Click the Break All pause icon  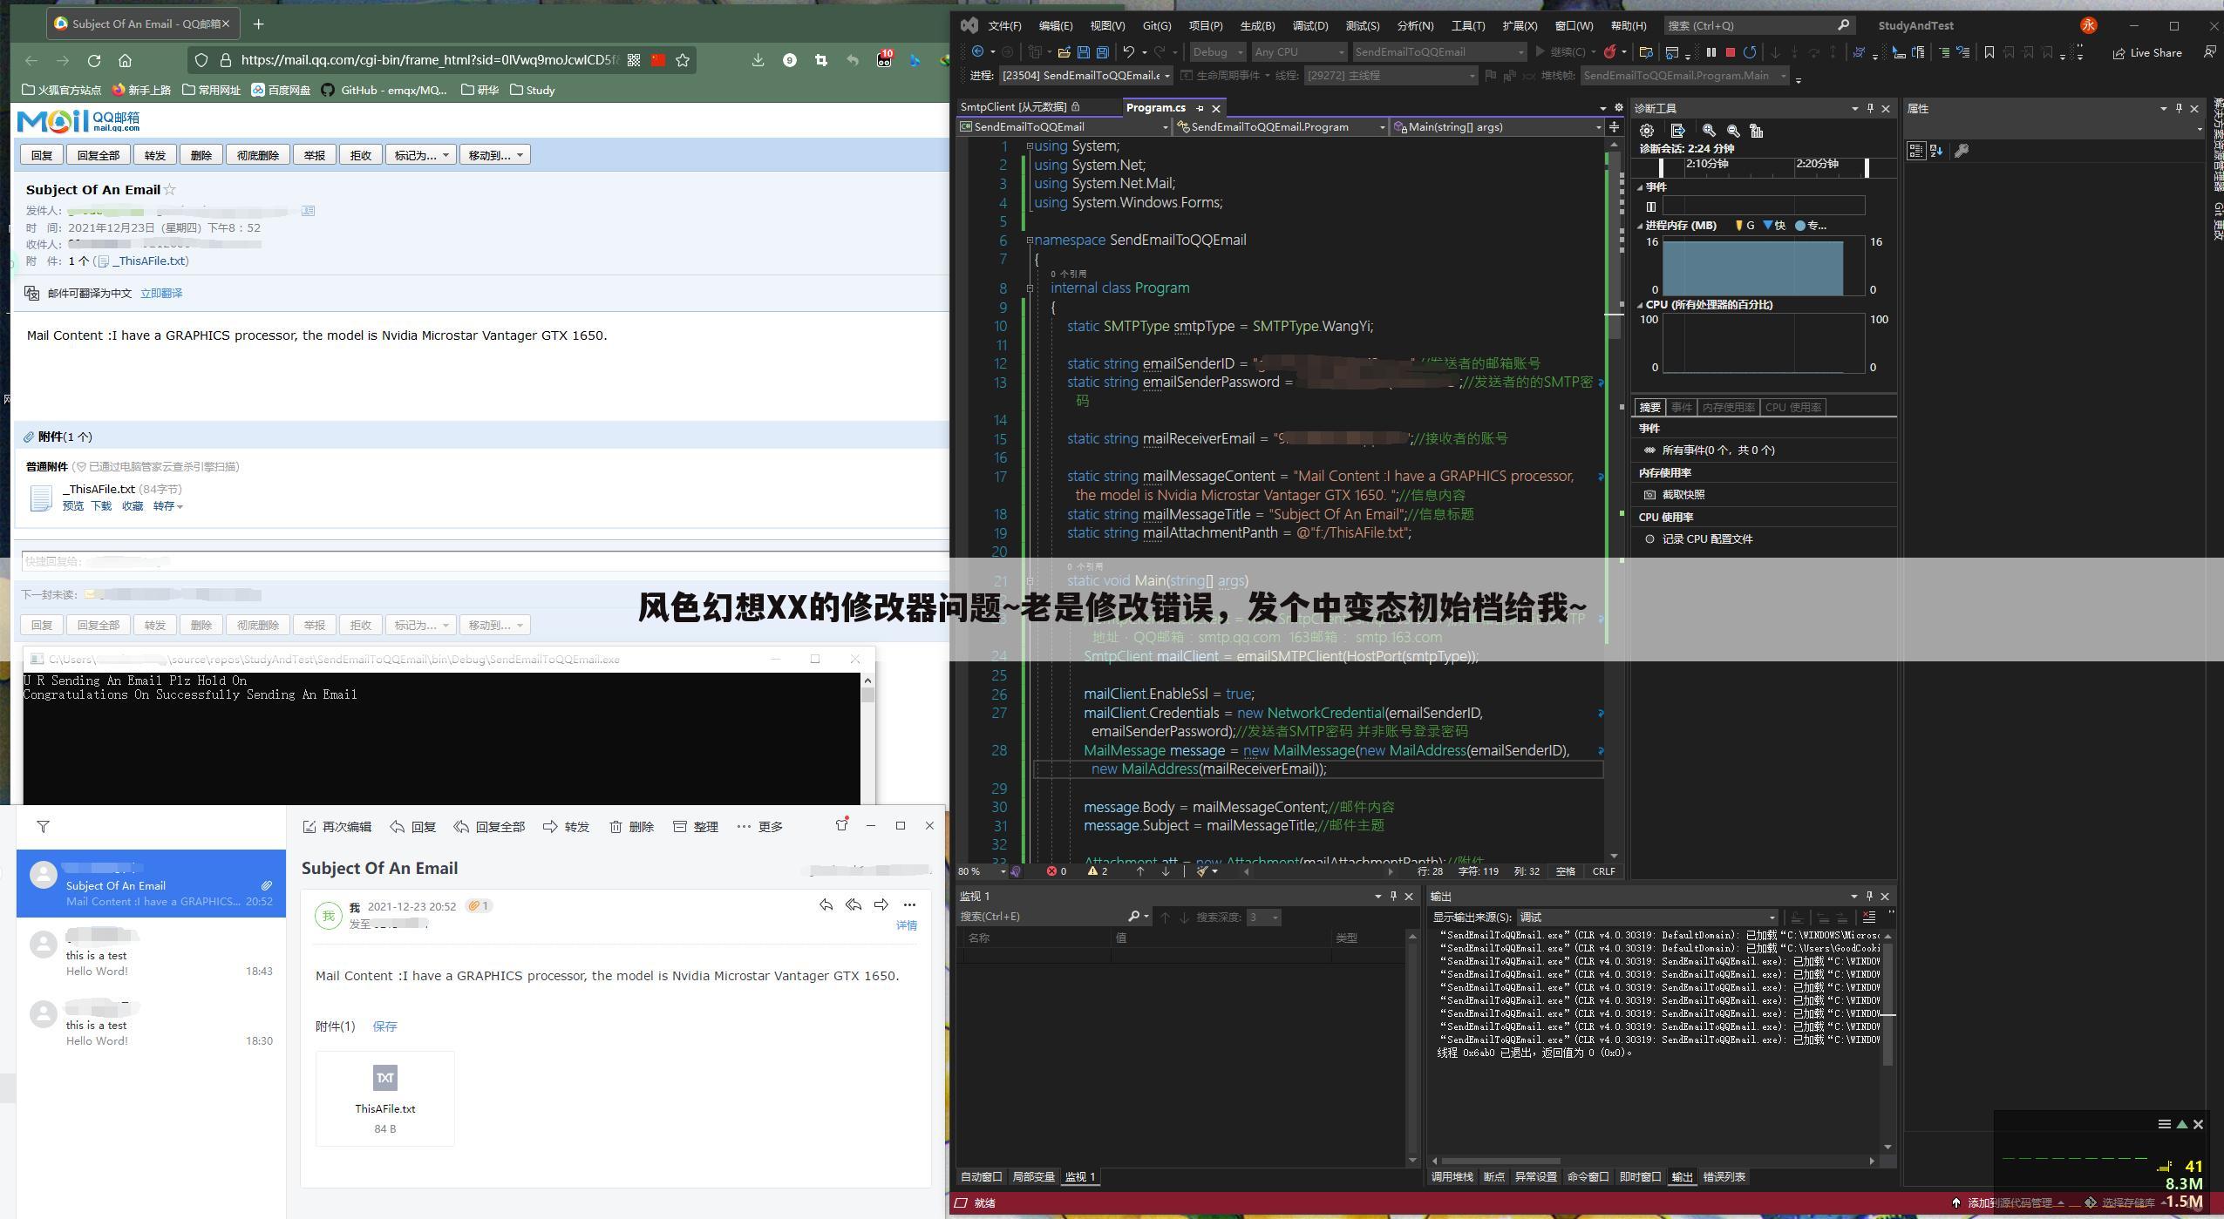click(1711, 52)
